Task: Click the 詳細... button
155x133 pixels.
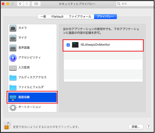Action: (136, 127)
